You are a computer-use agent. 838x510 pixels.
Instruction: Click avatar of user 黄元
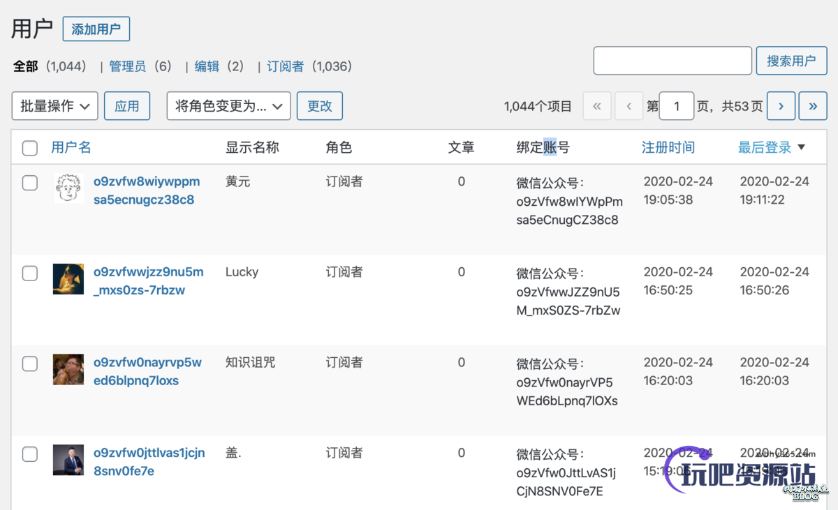pyautogui.click(x=68, y=188)
